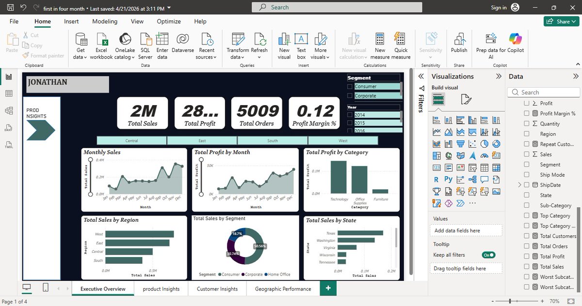Select the Python visual type
The height and width of the screenshot is (306, 582).
448,180
